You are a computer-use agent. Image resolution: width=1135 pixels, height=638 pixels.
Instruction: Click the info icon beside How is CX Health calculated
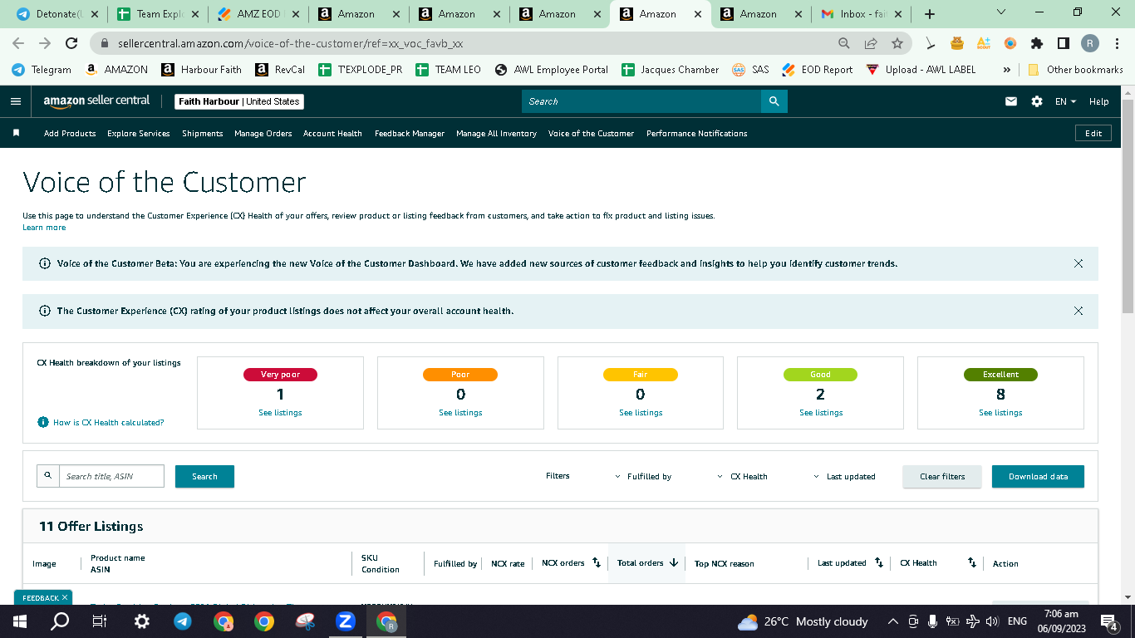pyautogui.click(x=43, y=422)
